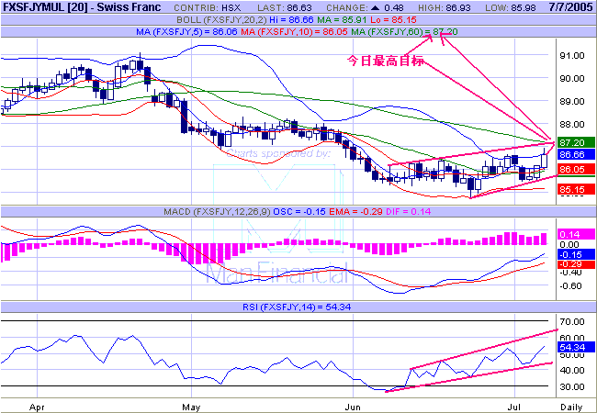Click the 30.00 label on RSI axis
The image size is (597, 413).
pos(571,386)
